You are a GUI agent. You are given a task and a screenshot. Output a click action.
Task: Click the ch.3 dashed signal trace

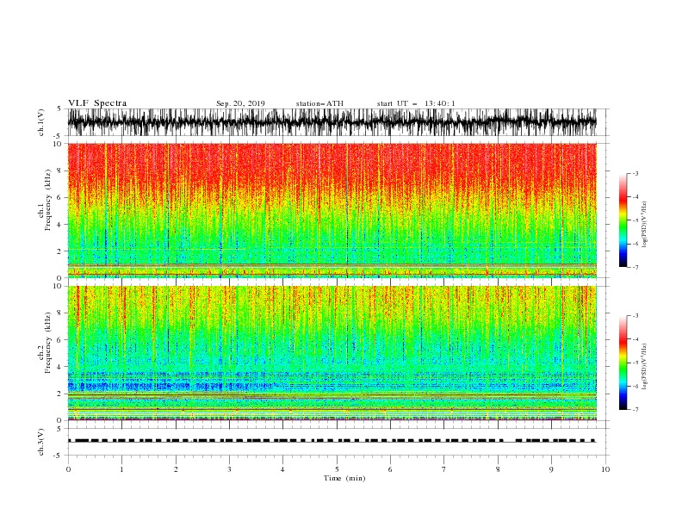coord(332,441)
